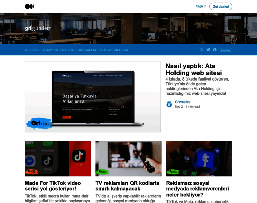Open Made For TikTok video serisi headline
This screenshot has height=203, width=257.
tap(53, 186)
